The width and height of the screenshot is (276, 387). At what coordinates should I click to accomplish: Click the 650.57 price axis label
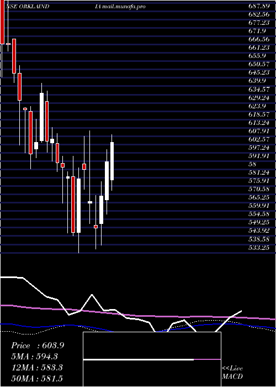[259, 65]
